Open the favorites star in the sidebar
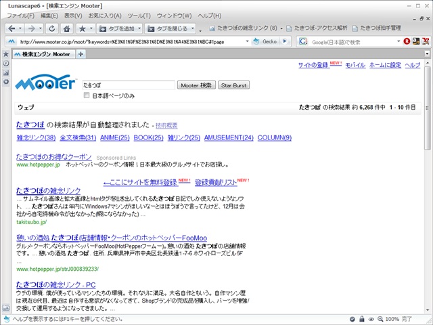Viewport: 433px width, 325px height. pyautogui.click(x=5, y=53)
